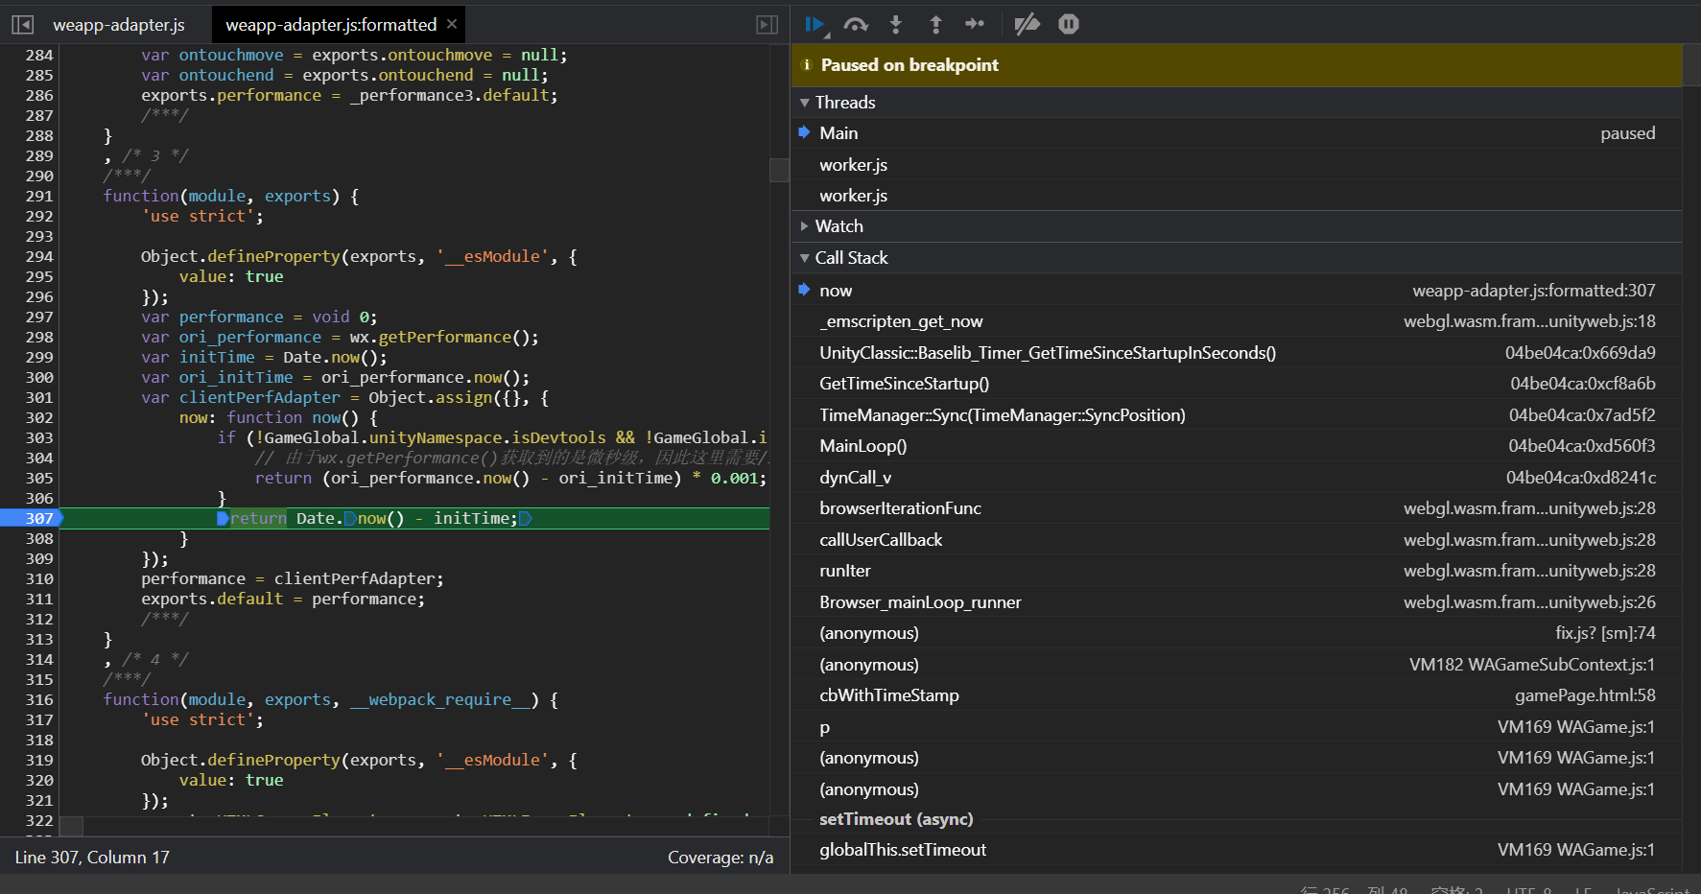Click line number 305 in gutter
Image resolution: width=1701 pixels, height=894 pixels.
coord(39,478)
